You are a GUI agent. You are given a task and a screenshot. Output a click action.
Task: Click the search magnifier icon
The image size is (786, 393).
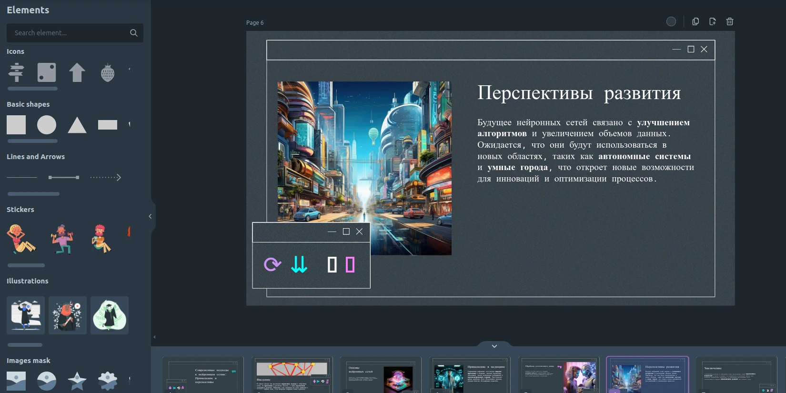(134, 33)
